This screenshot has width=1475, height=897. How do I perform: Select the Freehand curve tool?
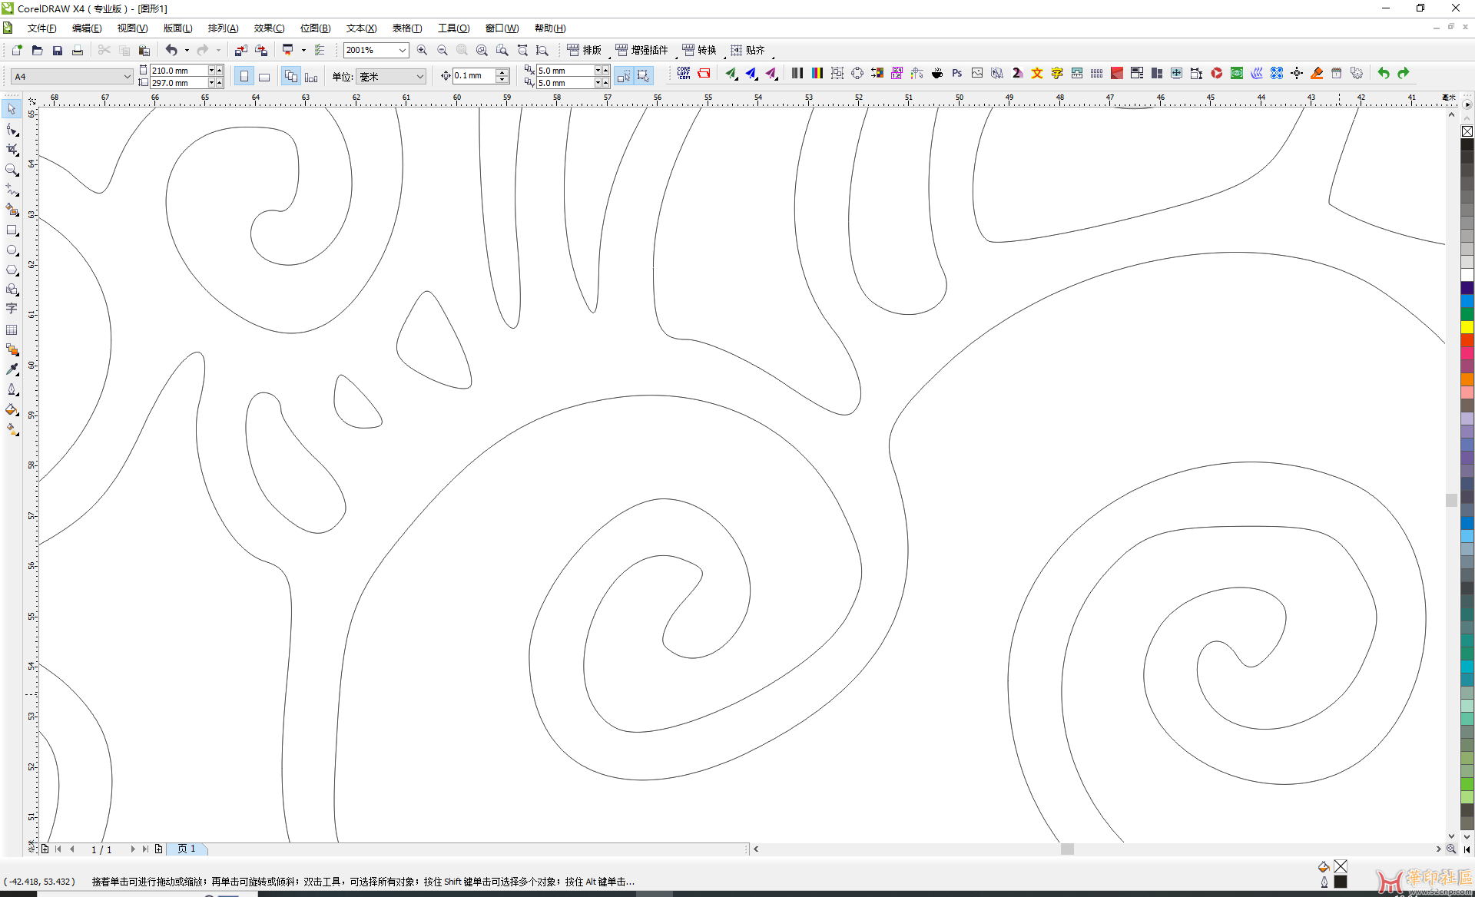coord(12,189)
